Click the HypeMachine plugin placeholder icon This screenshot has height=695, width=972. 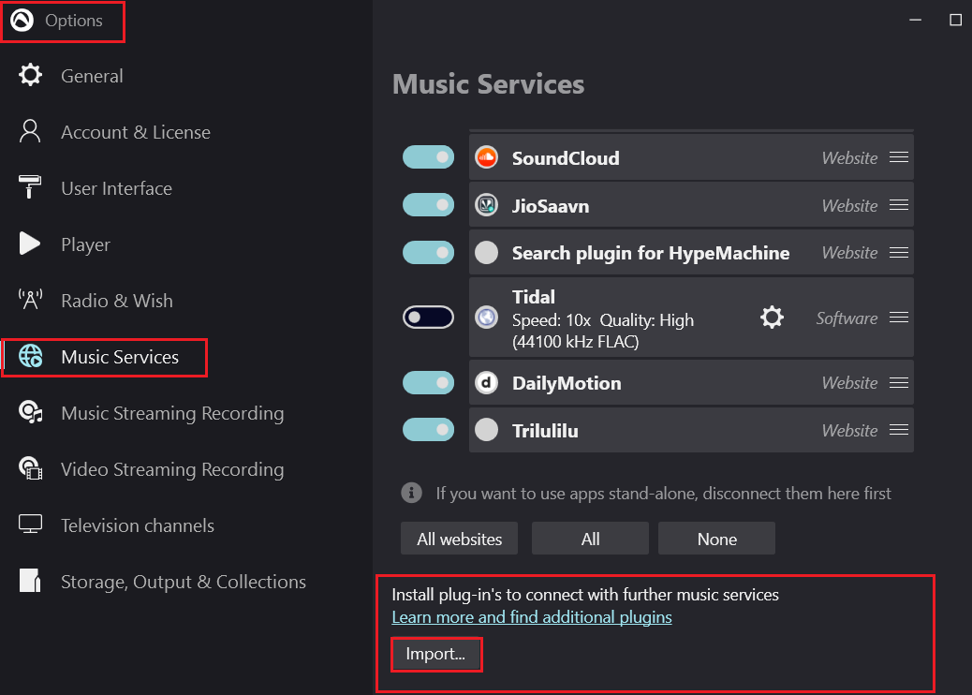pos(487,252)
